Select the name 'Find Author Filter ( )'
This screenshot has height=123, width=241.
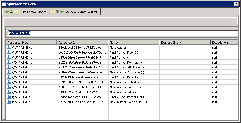(x=124, y=52)
